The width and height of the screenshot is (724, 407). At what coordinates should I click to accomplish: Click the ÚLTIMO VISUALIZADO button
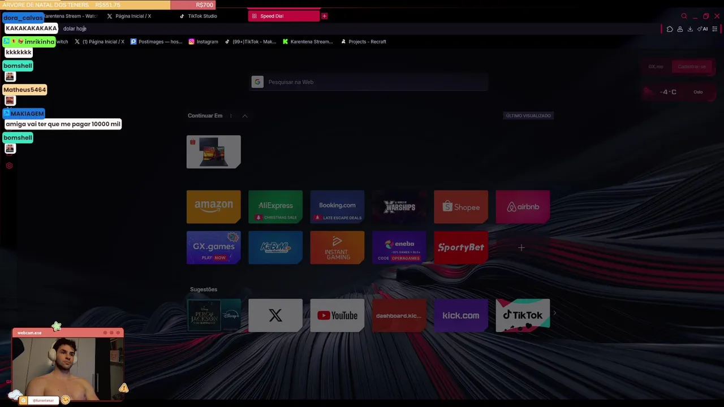pos(528,115)
